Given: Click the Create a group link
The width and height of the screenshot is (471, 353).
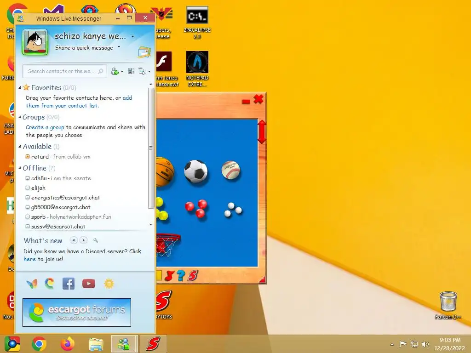Looking at the screenshot, I should [45, 127].
